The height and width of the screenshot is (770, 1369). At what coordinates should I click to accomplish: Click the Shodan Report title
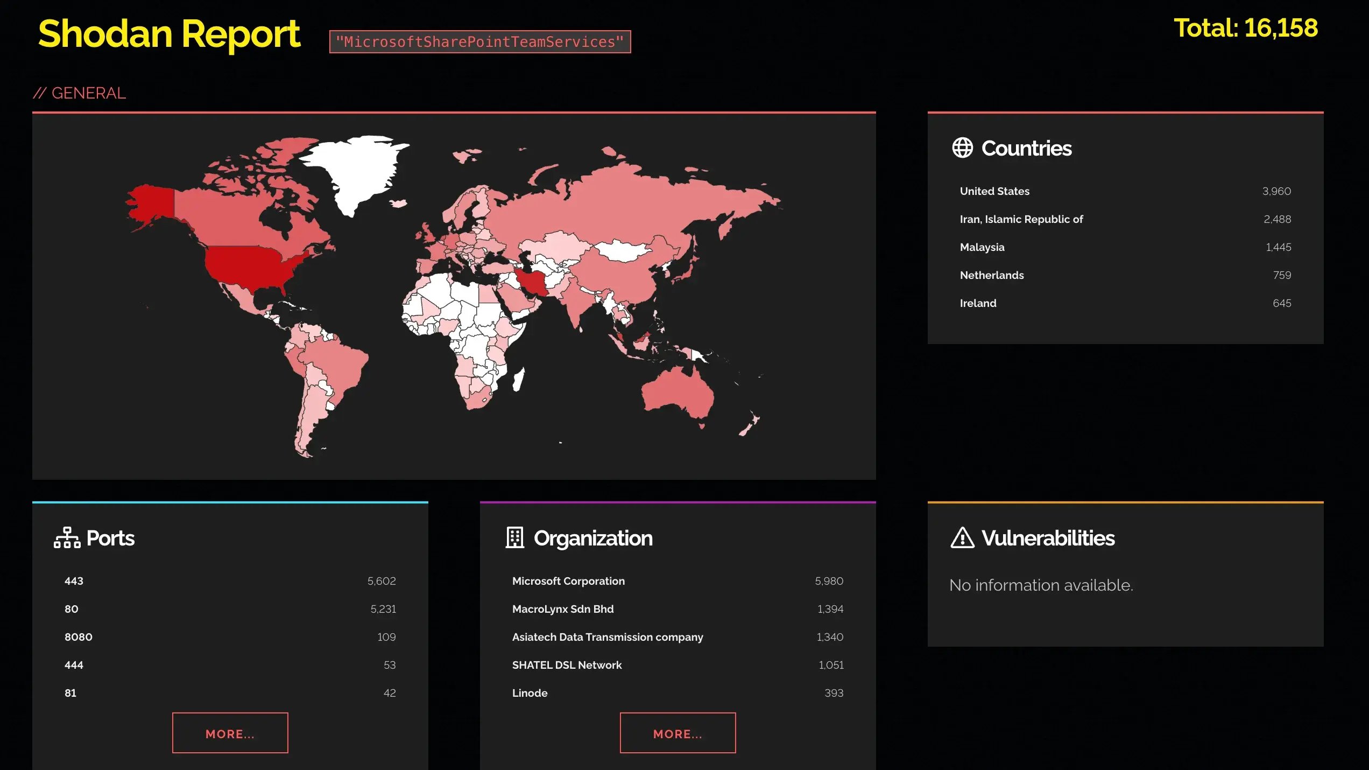pyautogui.click(x=169, y=34)
